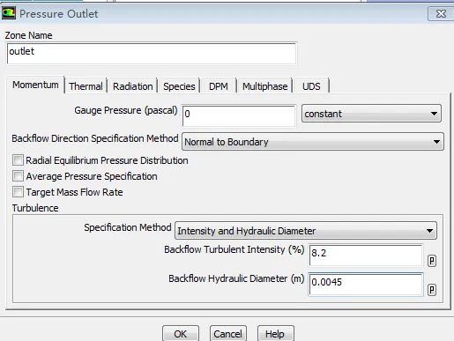Click the Fluent application icon in title bar
The height and width of the screenshot is (341, 454).
pyautogui.click(x=8, y=13)
